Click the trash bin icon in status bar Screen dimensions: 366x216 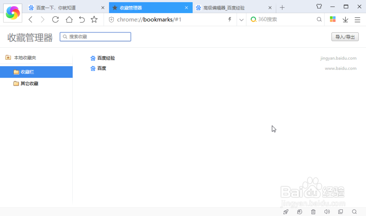(x=313, y=212)
